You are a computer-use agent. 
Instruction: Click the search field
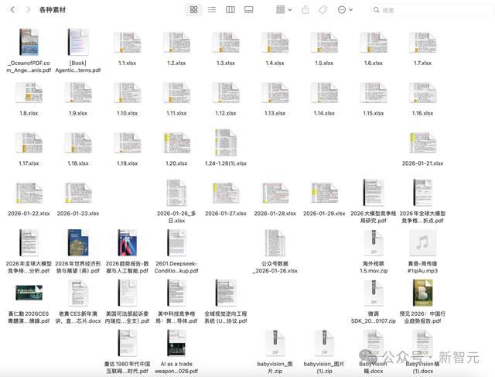(x=429, y=10)
